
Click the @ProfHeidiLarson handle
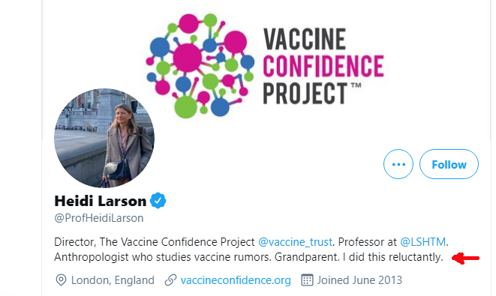tap(99, 218)
